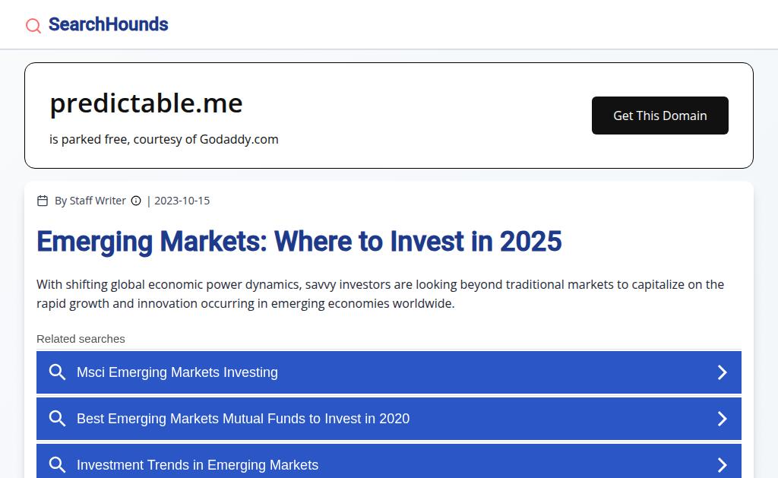Click search icon on Best Emerging Markets row
The image size is (778, 478).
click(57, 418)
